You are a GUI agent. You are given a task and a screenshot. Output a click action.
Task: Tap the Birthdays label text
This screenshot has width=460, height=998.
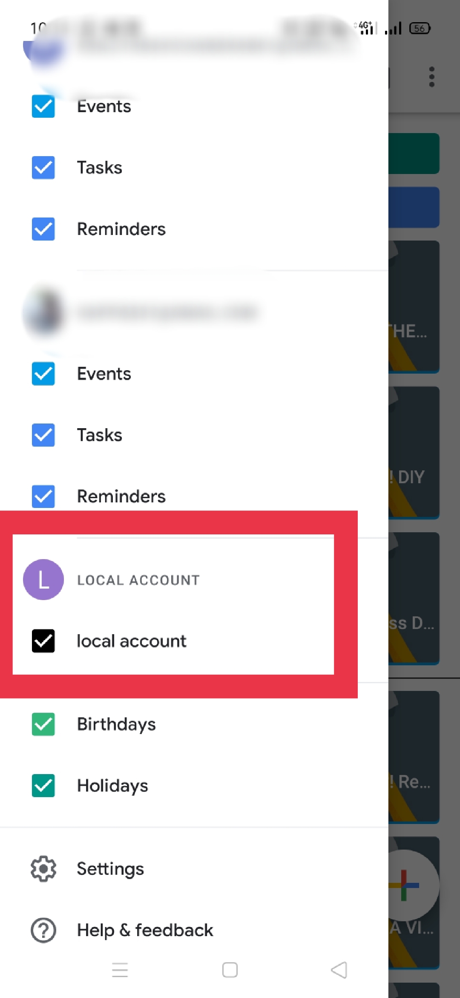(116, 724)
